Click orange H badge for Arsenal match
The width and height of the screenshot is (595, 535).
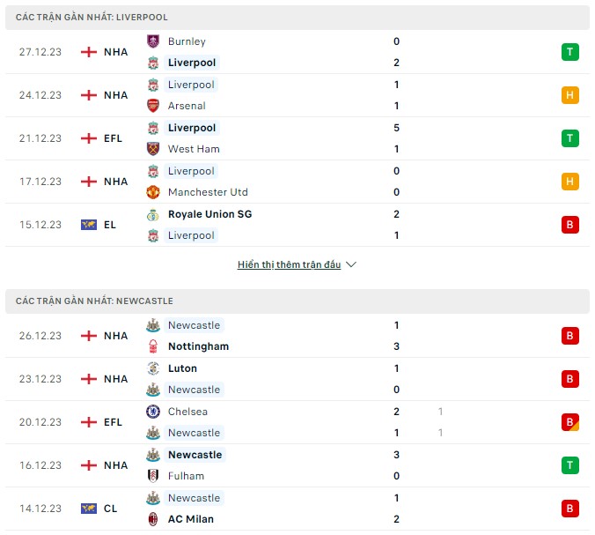pyautogui.click(x=570, y=95)
